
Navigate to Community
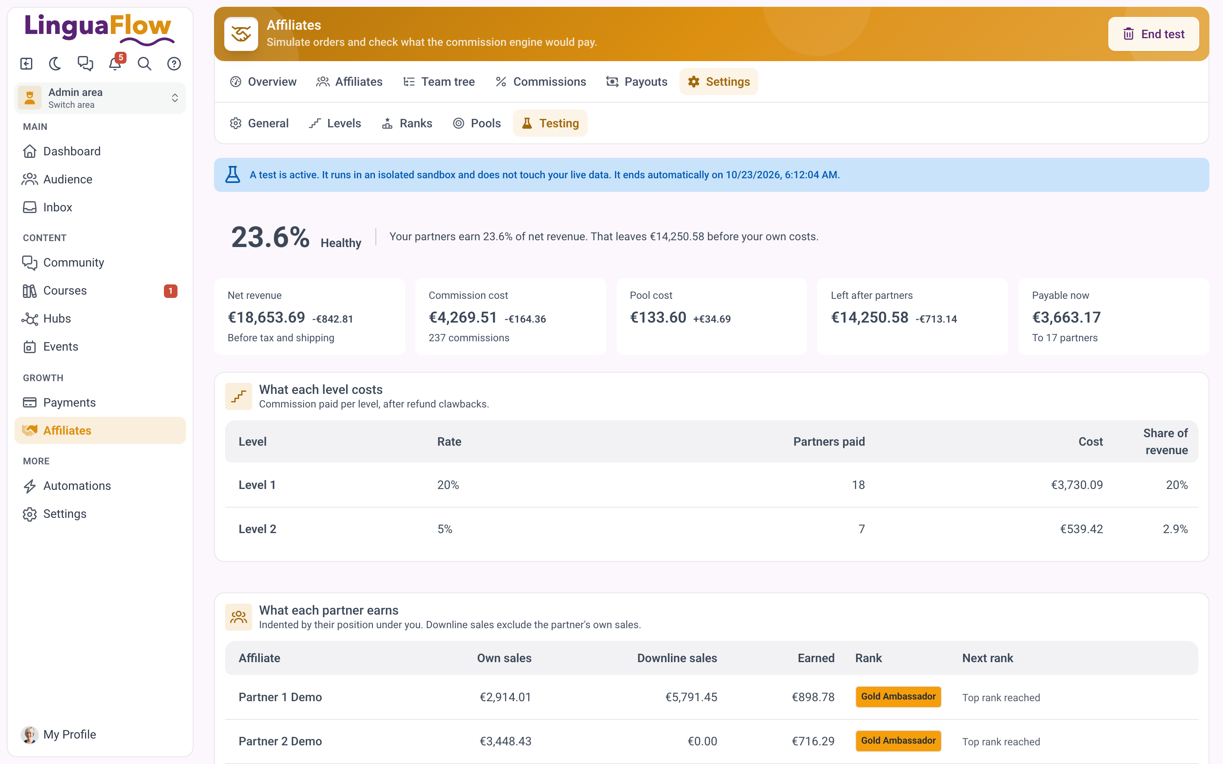pyautogui.click(x=100, y=262)
